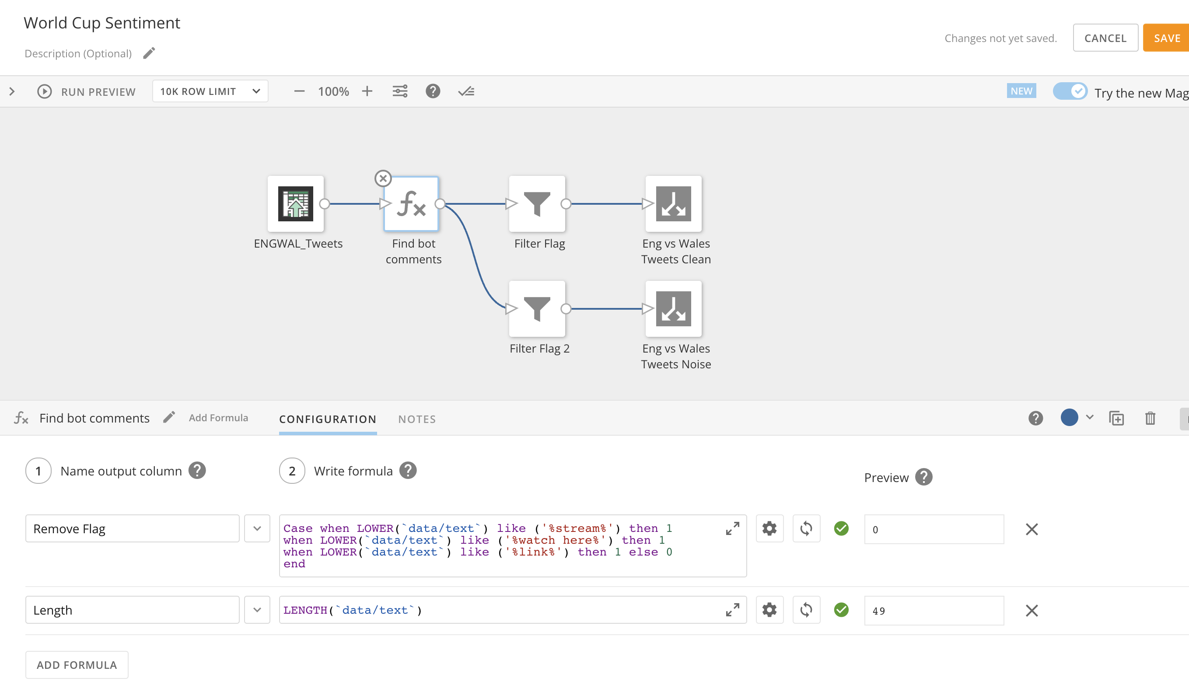Open the row limit dropdown selector

tap(208, 91)
